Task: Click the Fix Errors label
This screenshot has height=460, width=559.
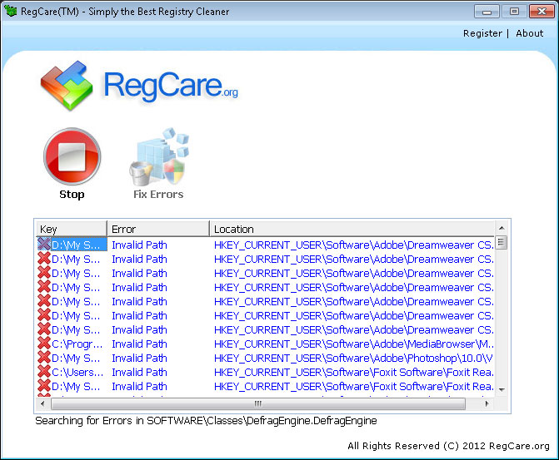Action: [x=158, y=195]
